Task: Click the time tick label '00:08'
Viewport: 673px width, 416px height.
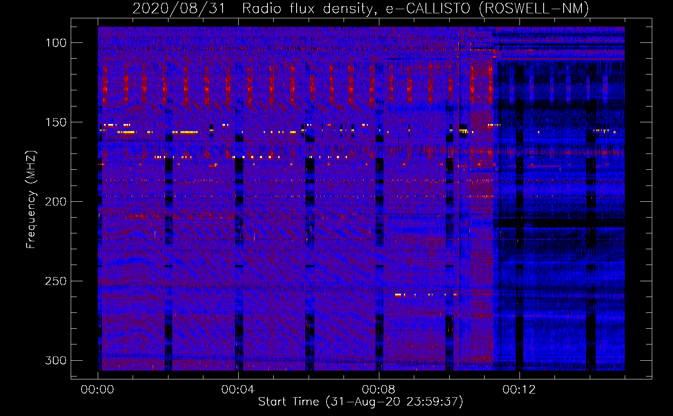Action: (x=379, y=390)
